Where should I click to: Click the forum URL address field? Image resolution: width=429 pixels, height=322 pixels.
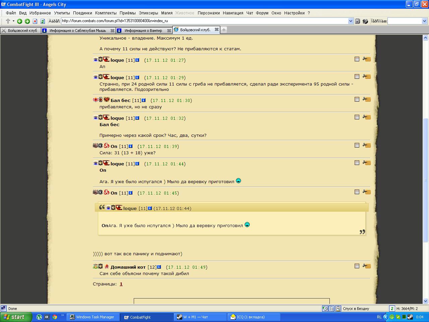[204, 21]
